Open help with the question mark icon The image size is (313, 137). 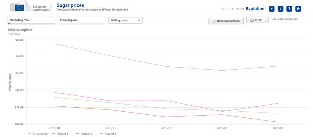(289, 9)
